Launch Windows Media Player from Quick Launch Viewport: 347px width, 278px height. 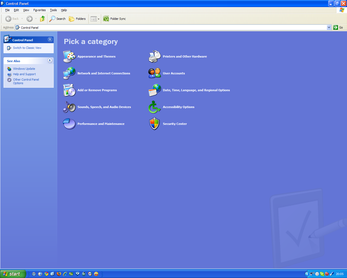coord(90,274)
